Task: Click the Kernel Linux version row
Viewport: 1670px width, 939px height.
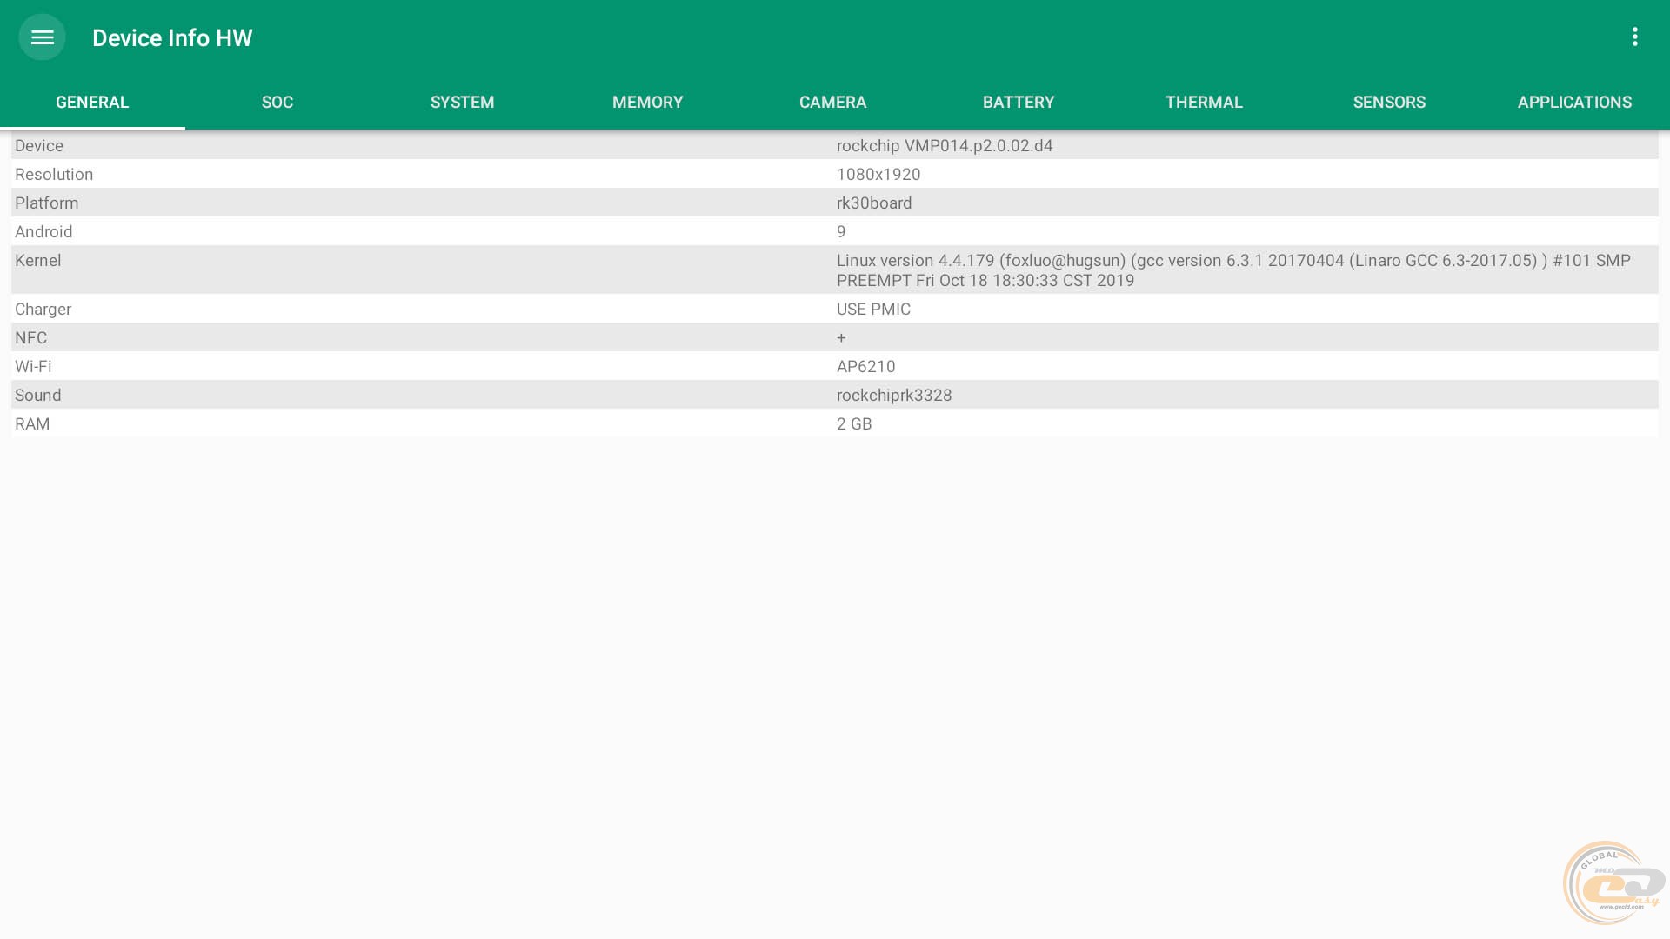Action: pos(1232,270)
